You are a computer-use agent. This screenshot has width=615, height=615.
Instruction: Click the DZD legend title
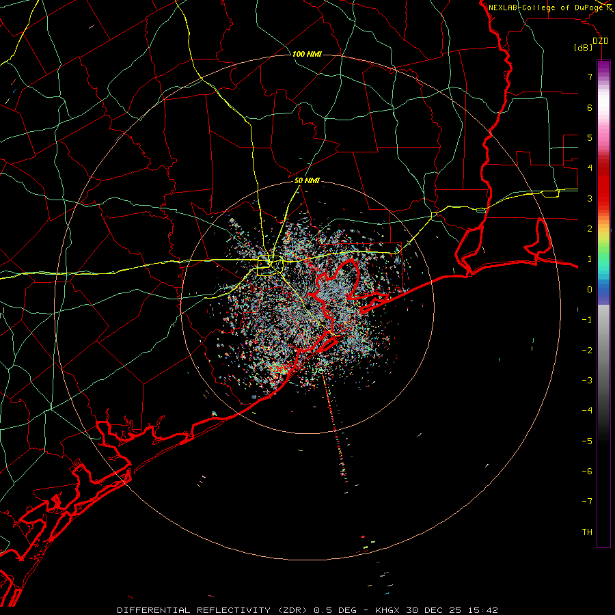pos(600,41)
